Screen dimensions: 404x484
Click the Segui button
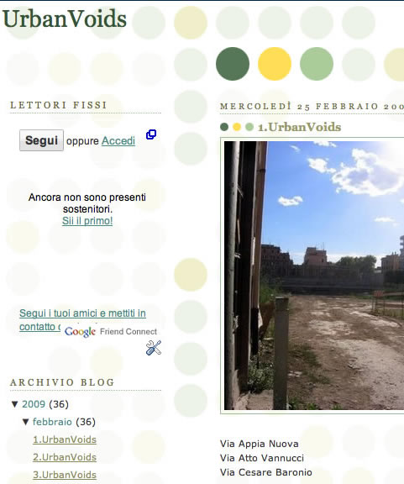pos(41,140)
